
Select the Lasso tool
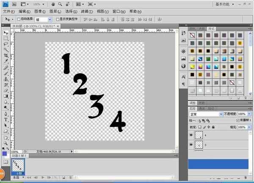[x=6, y=44]
